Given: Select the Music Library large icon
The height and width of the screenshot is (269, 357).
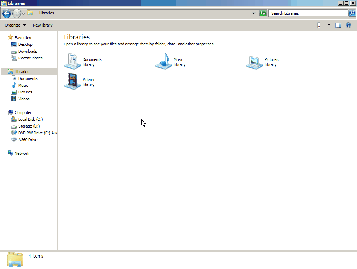Looking at the screenshot, I should pos(163,62).
